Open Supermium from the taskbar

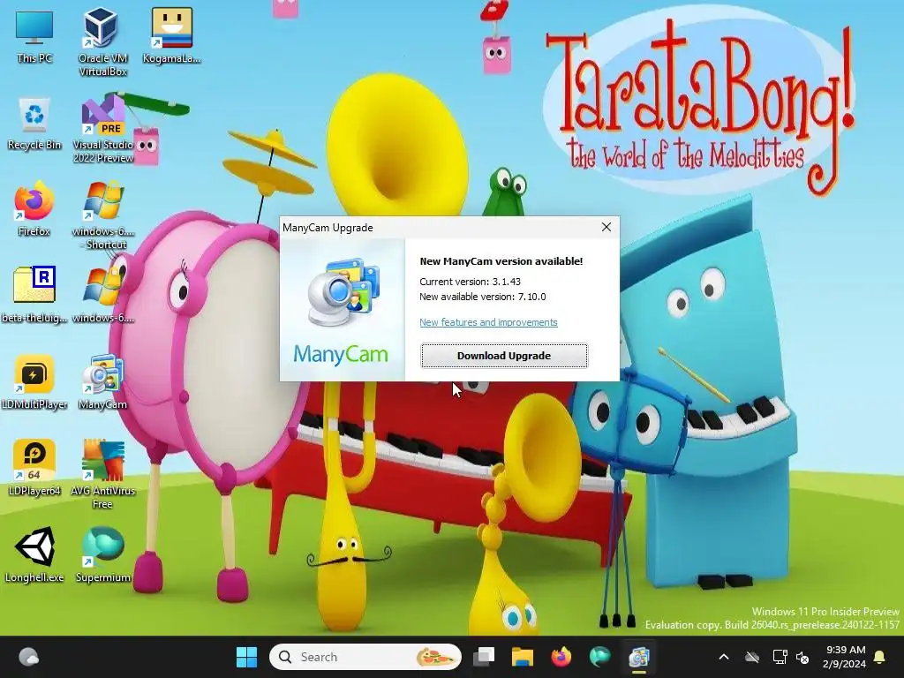599,657
